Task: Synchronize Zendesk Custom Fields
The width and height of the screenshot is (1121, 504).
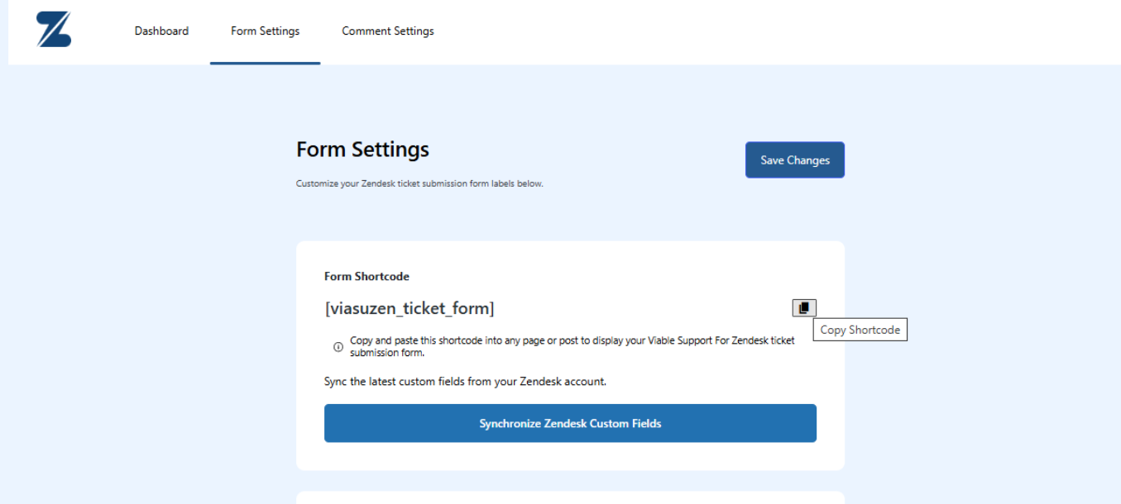Action: point(570,423)
